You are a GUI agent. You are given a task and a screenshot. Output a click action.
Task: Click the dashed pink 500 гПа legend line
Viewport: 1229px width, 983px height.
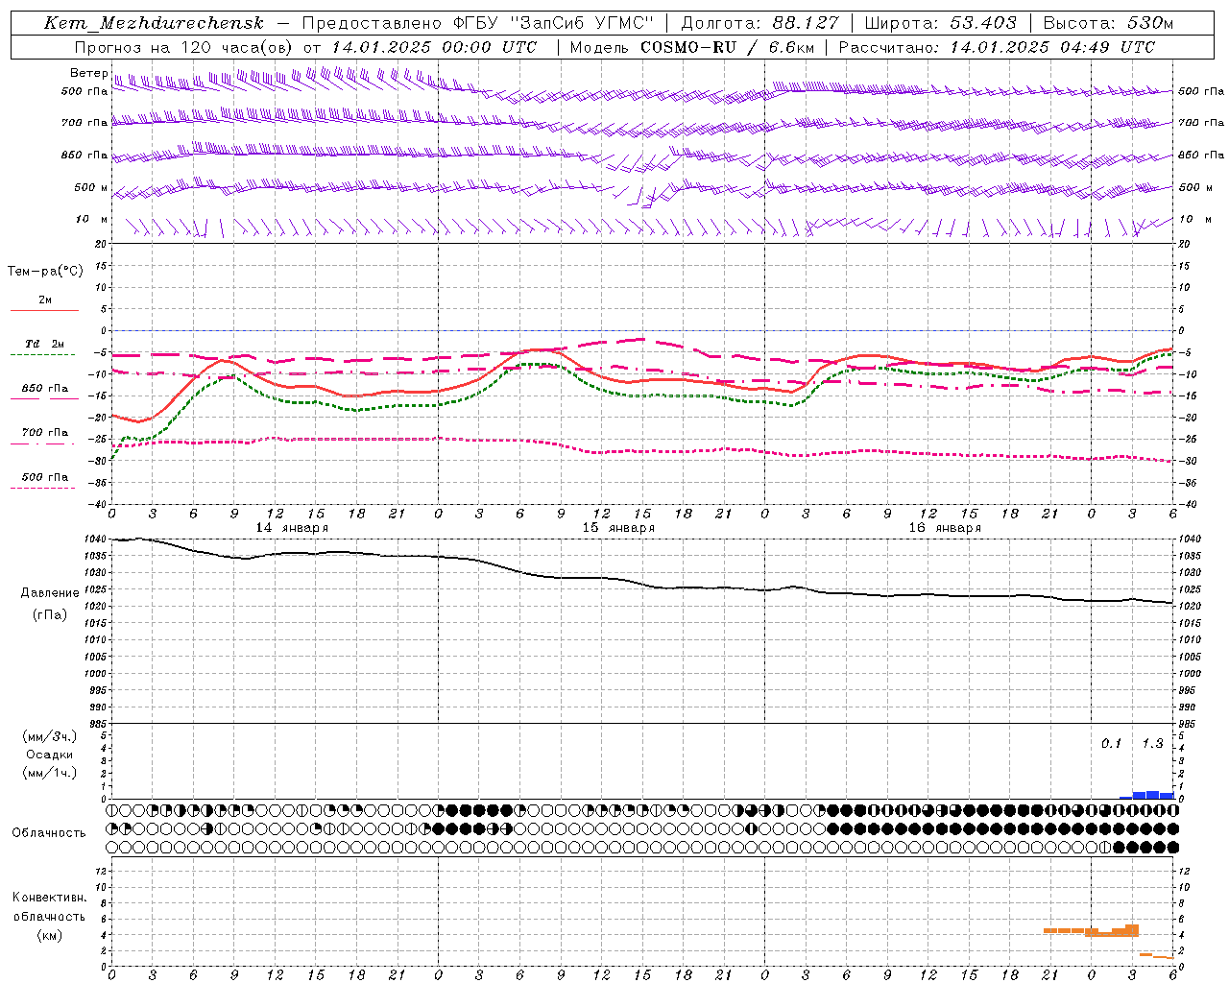click(x=42, y=488)
